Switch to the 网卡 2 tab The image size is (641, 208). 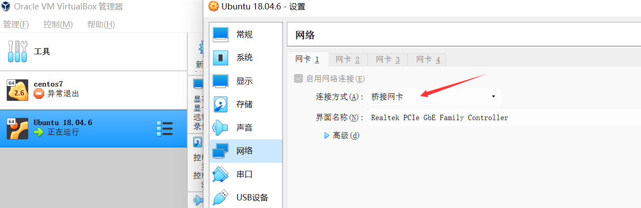pos(348,60)
